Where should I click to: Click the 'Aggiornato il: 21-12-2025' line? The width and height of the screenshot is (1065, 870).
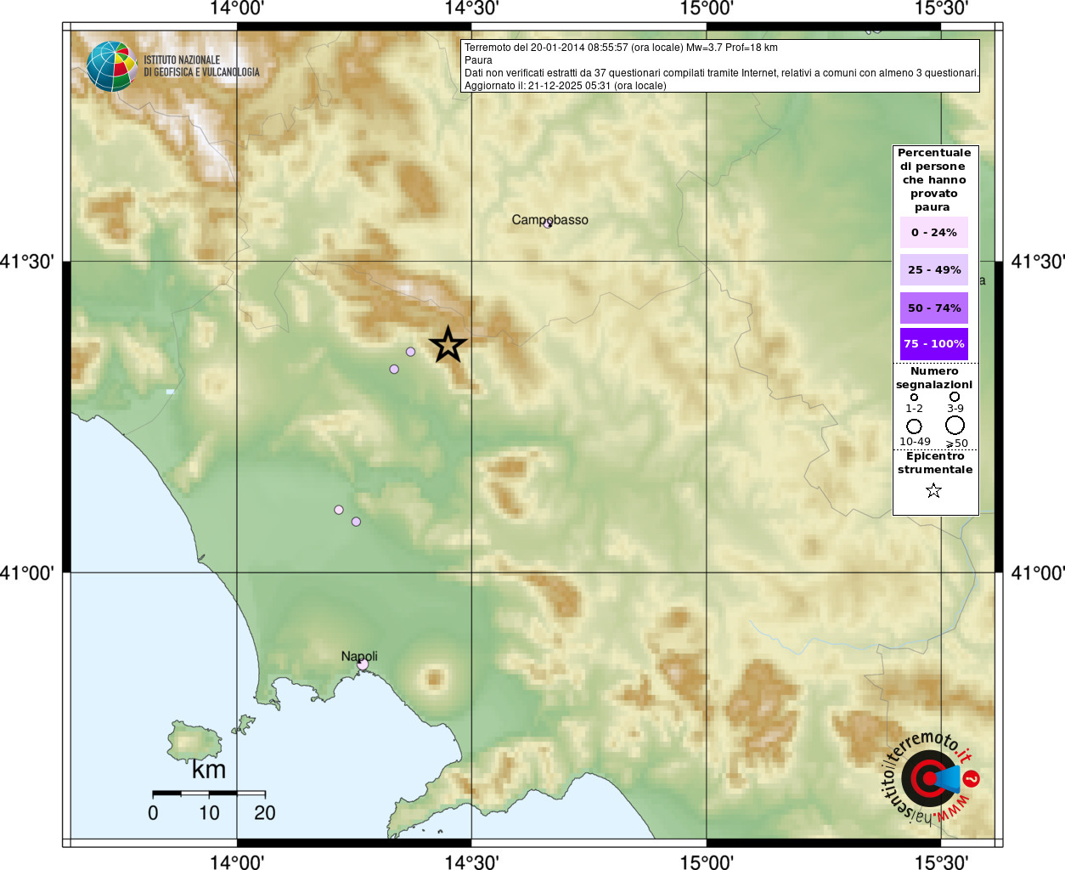[566, 86]
